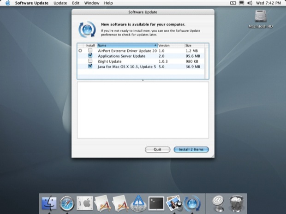Click the Install column header

click(x=90, y=45)
